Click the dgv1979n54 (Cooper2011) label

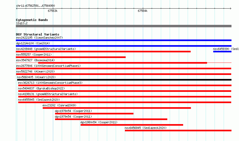pyautogui.click(x=73, y=117)
